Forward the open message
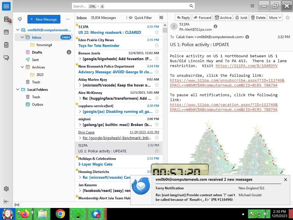The image size is (293, 220). click(202, 17)
